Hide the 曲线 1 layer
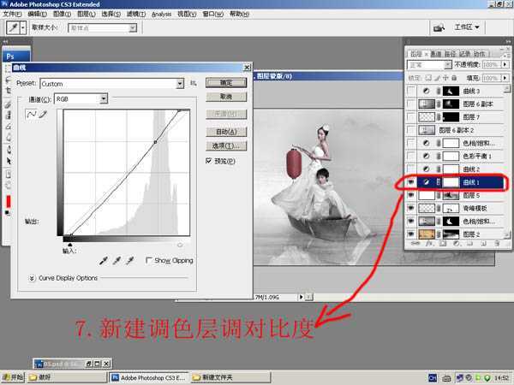 point(410,182)
